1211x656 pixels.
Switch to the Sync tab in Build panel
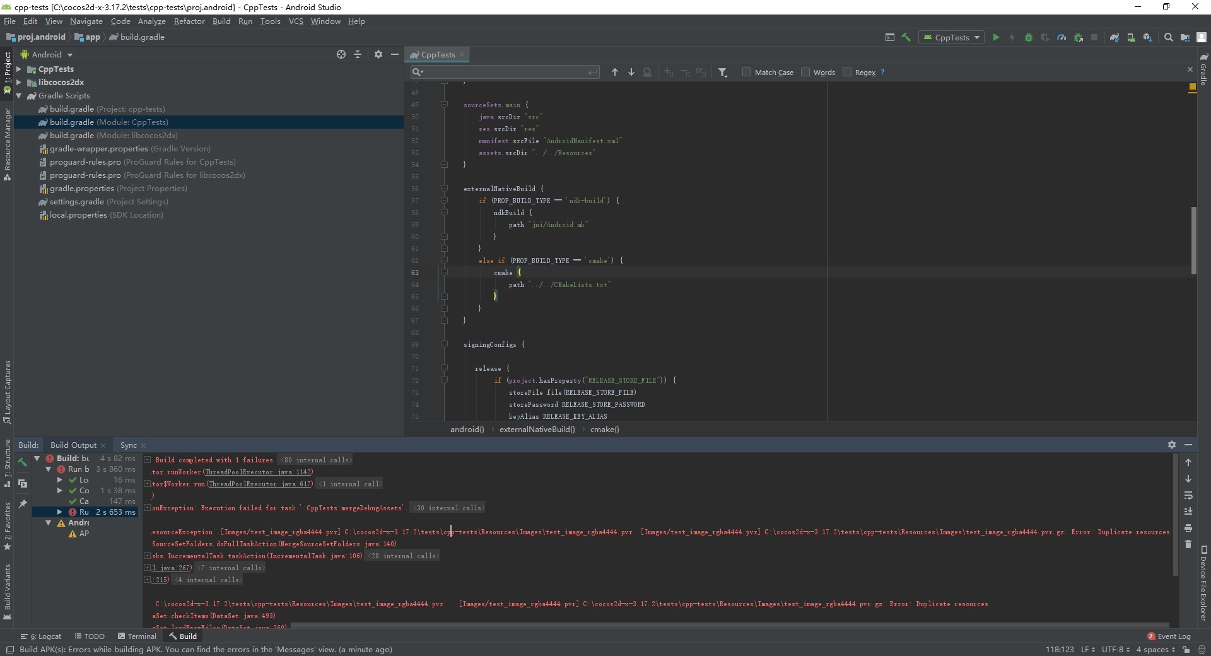point(128,445)
